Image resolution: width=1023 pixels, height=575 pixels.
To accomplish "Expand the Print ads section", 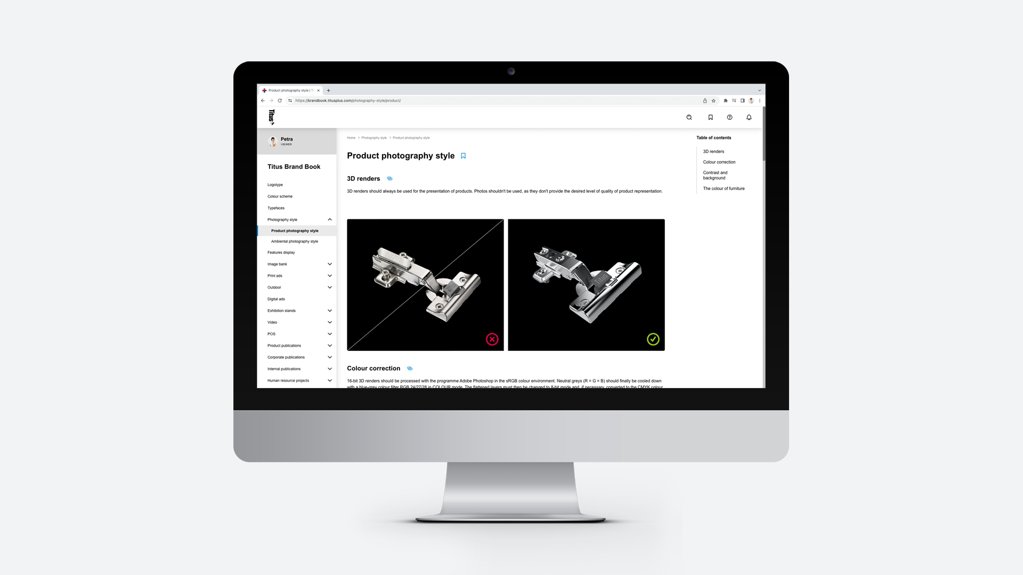I will click(329, 275).
